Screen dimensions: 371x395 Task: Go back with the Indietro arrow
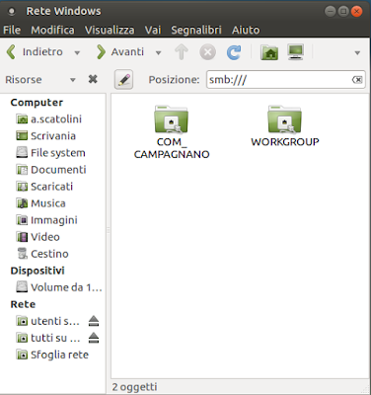point(35,52)
